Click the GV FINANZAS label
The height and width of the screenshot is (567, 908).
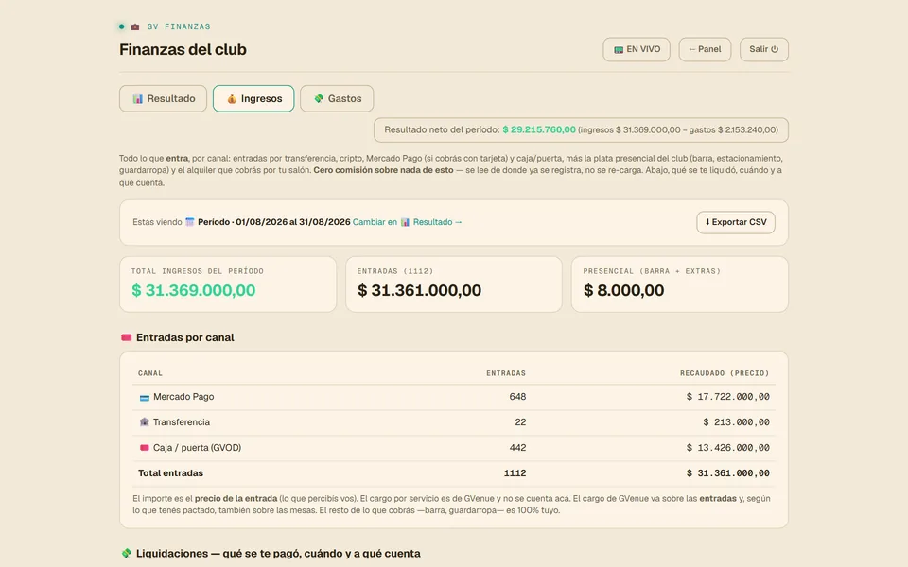pyautogui.click(x=179, y=26)
